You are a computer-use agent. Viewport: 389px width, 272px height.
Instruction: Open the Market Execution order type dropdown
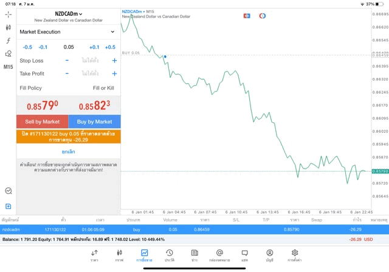coord(68,32)
